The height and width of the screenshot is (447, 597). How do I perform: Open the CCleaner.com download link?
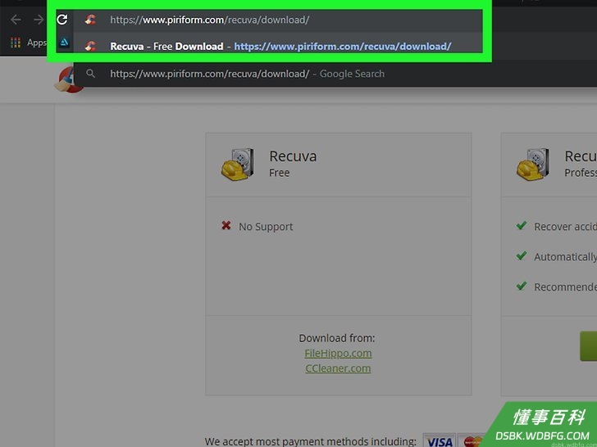338,368
